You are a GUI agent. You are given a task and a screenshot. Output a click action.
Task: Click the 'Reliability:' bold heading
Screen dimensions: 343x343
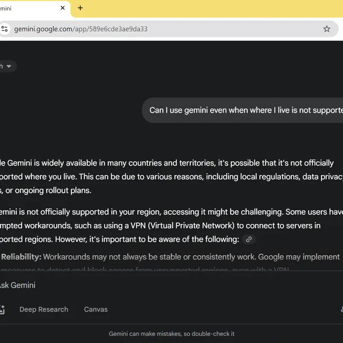click(x=21, y=257)
